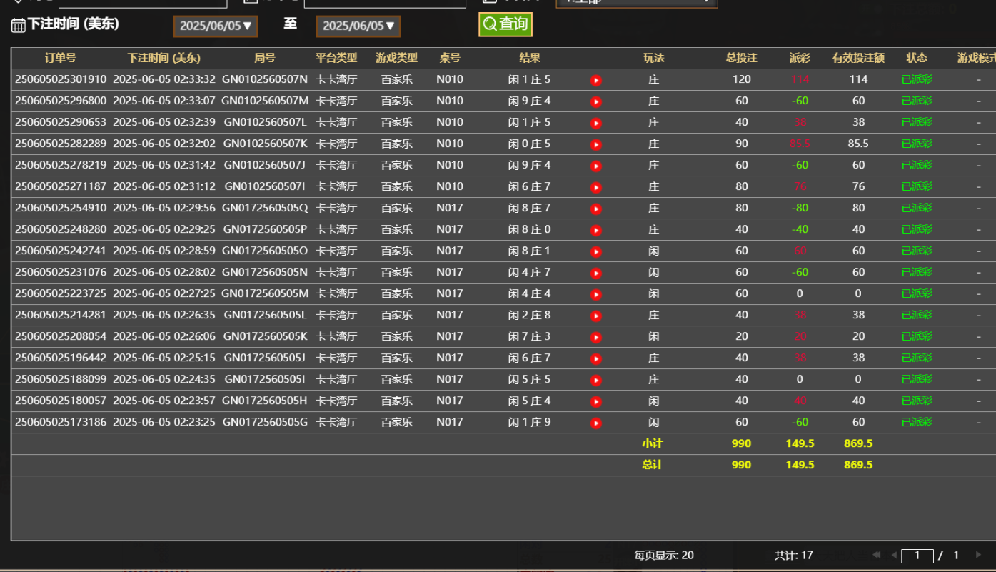The height and width of the screenshot is (572, 996).
Task: Expand the partially visible top-right combo box
Action: pyautogui.click(x=636, y=3)
